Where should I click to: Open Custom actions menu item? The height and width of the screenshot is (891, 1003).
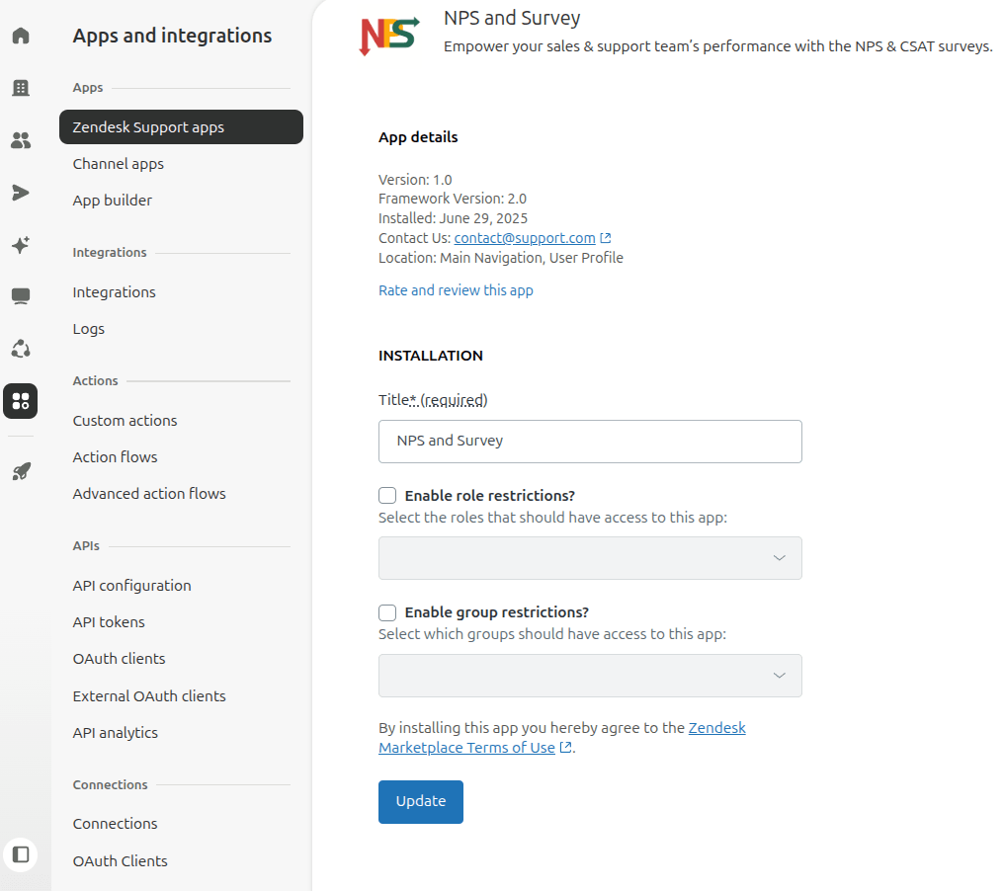(x=125, y=420)
